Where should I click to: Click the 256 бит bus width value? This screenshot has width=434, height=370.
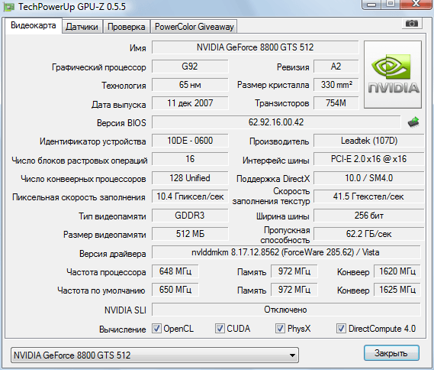click(368, 216)
